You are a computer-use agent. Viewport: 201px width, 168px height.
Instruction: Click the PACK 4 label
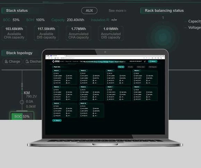[x=137, y=71]
